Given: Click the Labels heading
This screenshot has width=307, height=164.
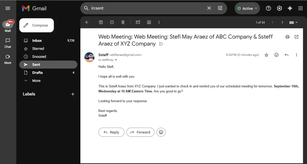Looking at the screenshot, I should 29,94.
